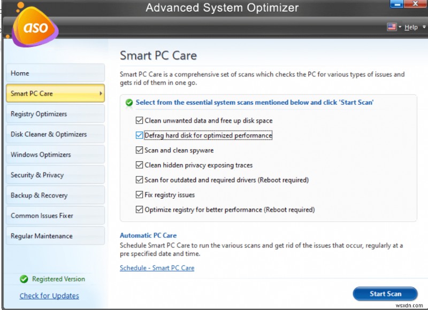Click the green check icon beside scan instructions
The width and height of the screenshot is (428, 310).
click(129, 103)
